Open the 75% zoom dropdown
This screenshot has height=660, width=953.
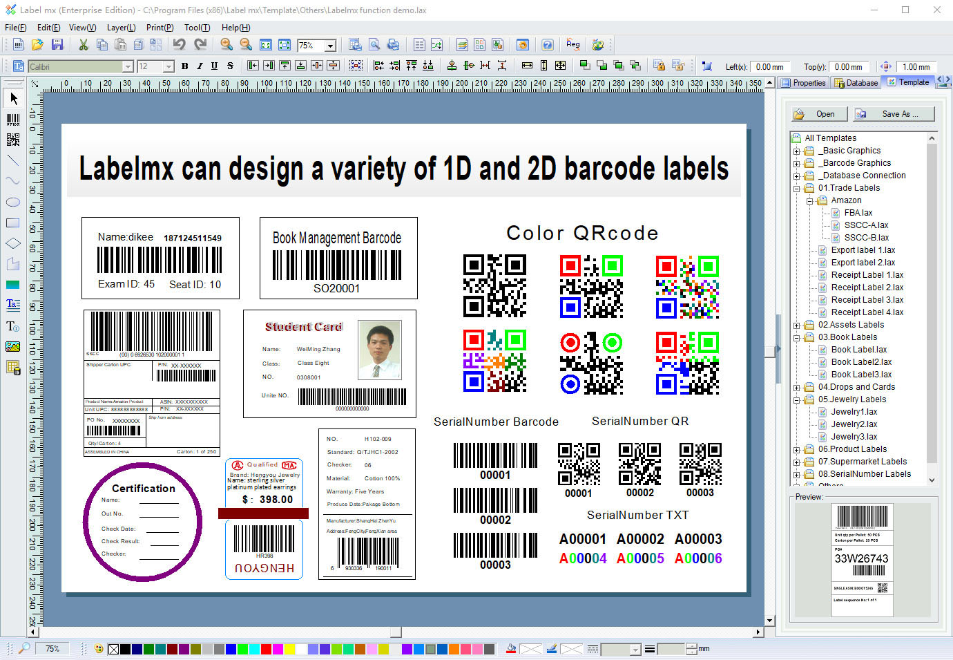coord(330,46)
